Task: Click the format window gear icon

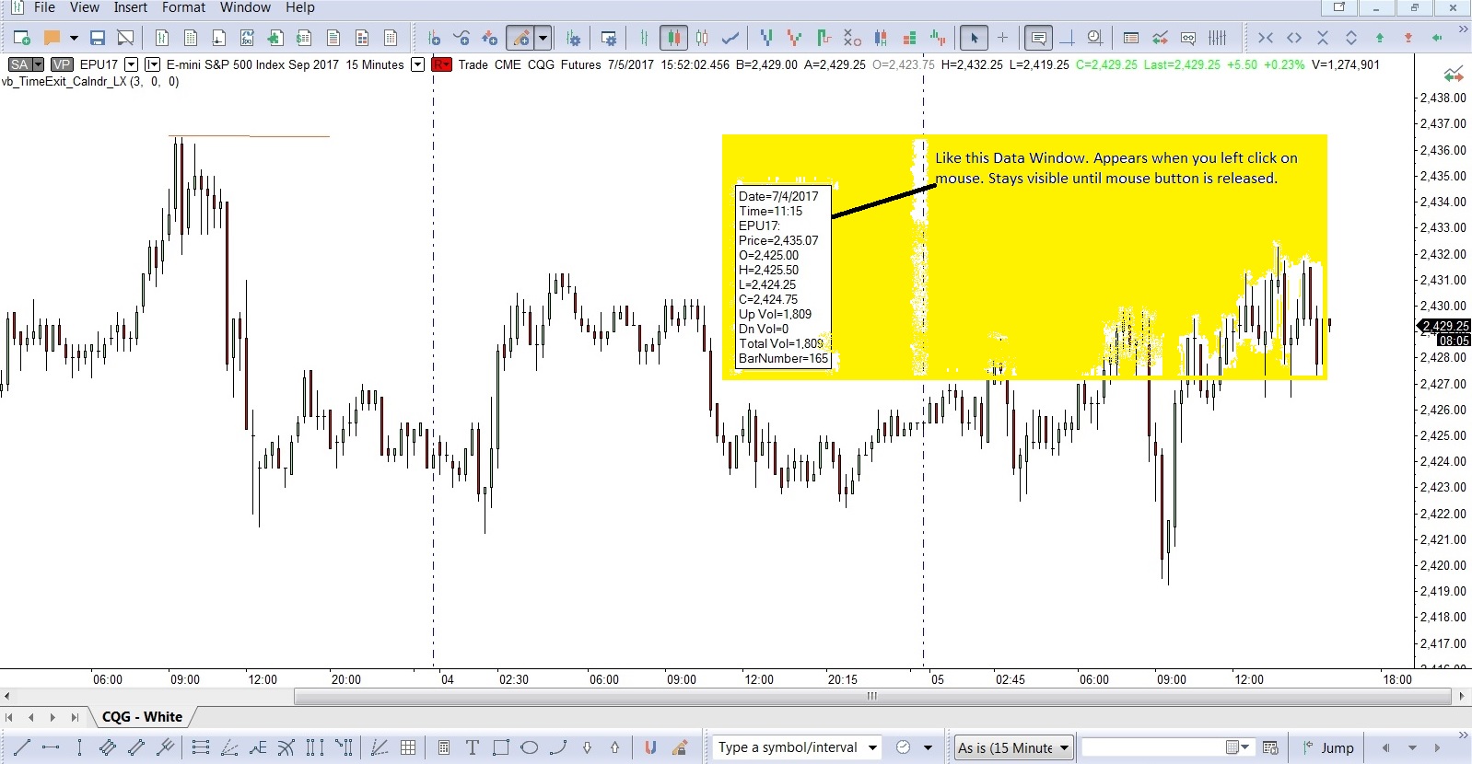Action: pos(609,38)
